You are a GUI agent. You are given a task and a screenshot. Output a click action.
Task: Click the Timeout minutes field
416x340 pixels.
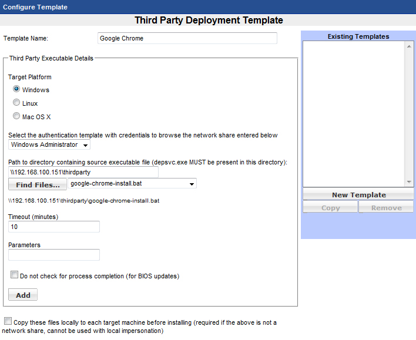[x=54, y=227]
